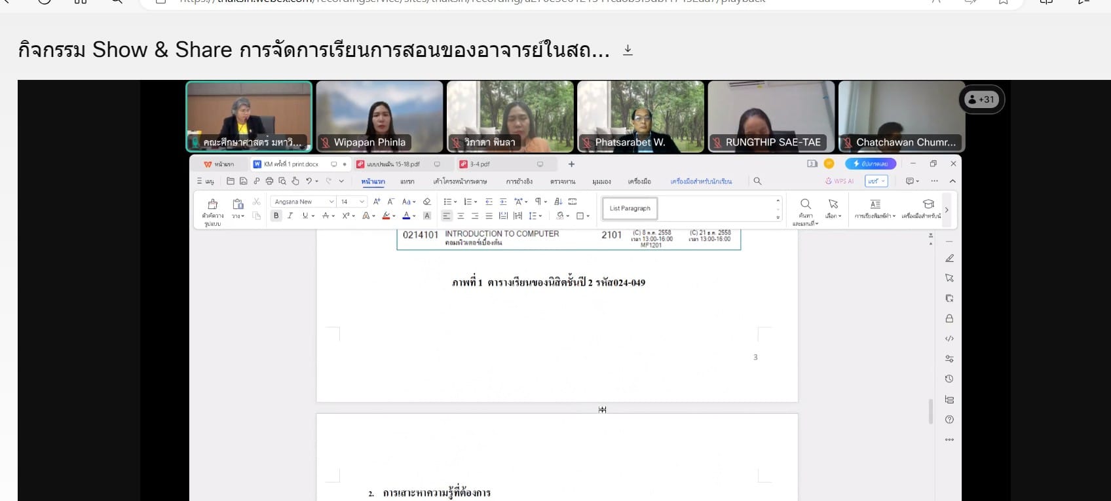Open the Select tool dropdown
Viewport: 1111px width, 501px height.
click(x=833, y=209)
